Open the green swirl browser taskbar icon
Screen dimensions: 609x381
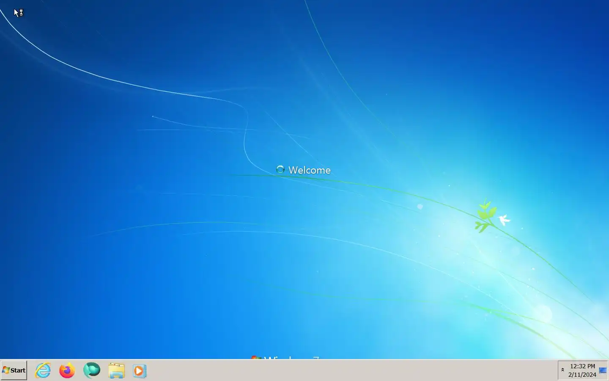(x=92, y=370)
